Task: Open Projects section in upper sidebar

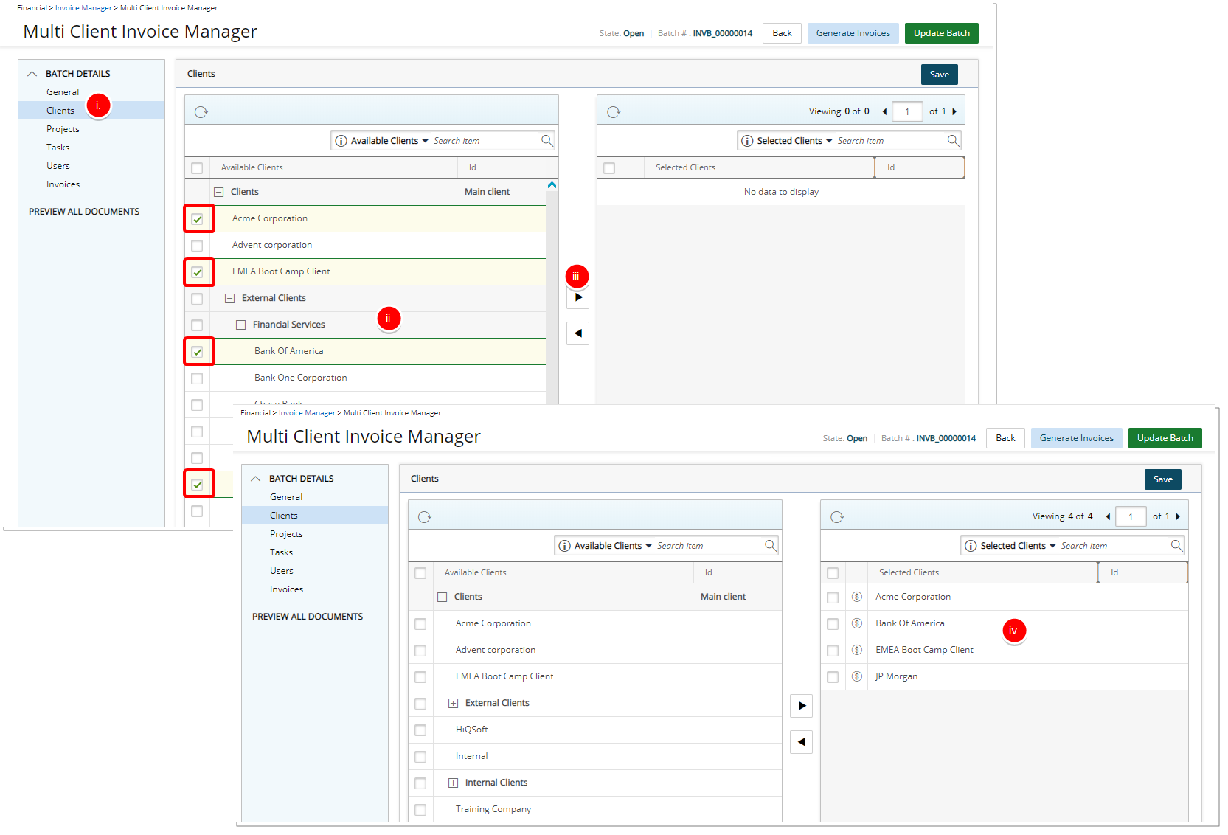Action: pos(63,129)
